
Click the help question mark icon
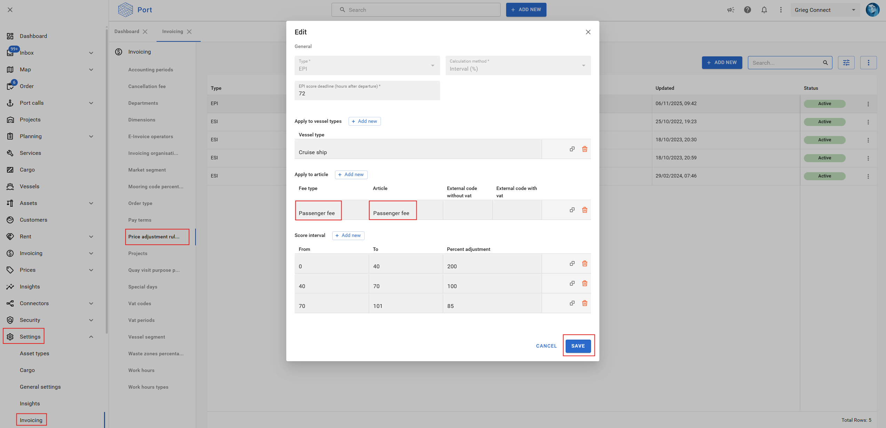747,10
